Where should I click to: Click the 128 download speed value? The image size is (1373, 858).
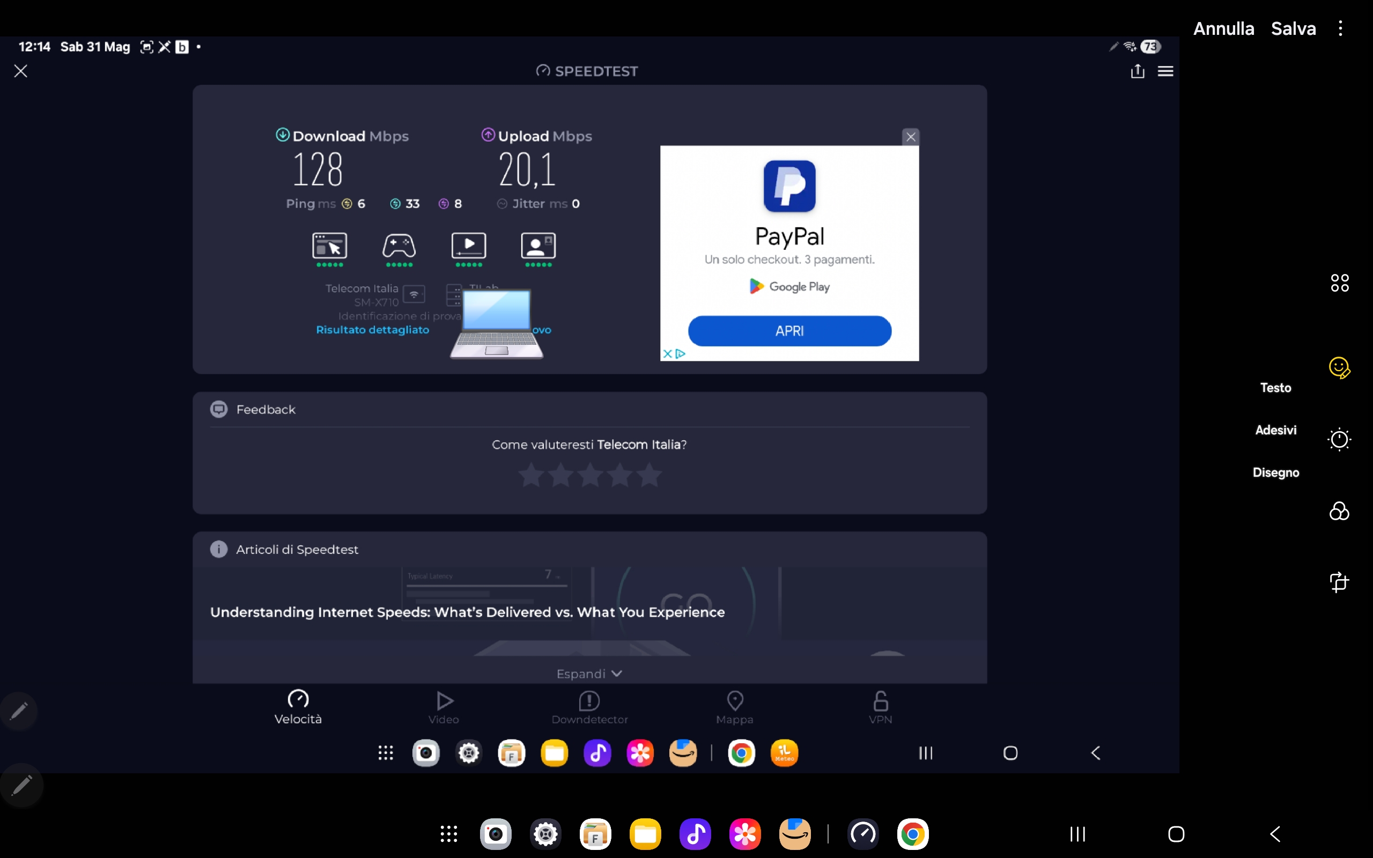(x=318, y=169)
